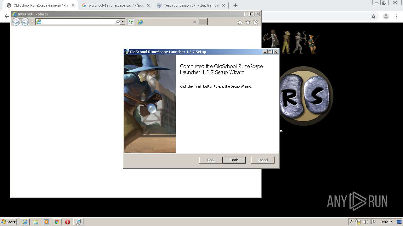Open the Chrome profile avatar
Viewport: 403px width, 226px height.
386,16
